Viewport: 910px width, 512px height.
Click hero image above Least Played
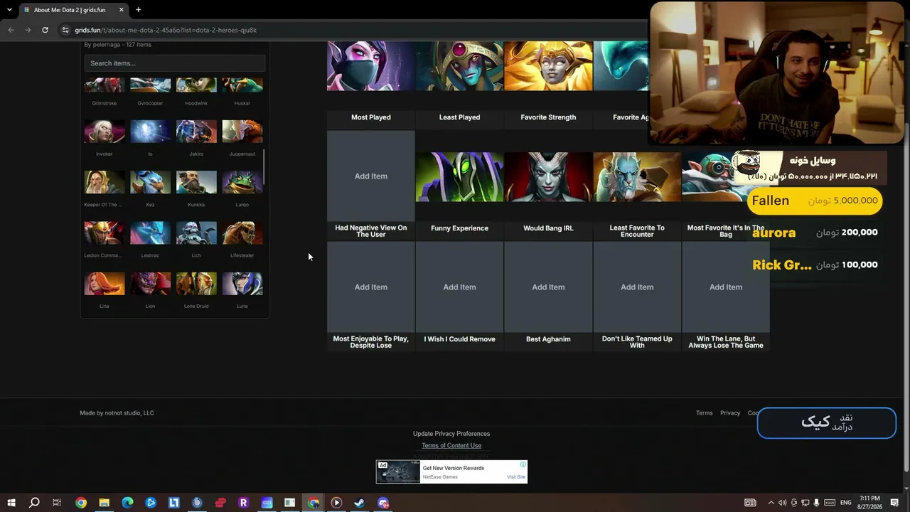click(x=459, y=66)
